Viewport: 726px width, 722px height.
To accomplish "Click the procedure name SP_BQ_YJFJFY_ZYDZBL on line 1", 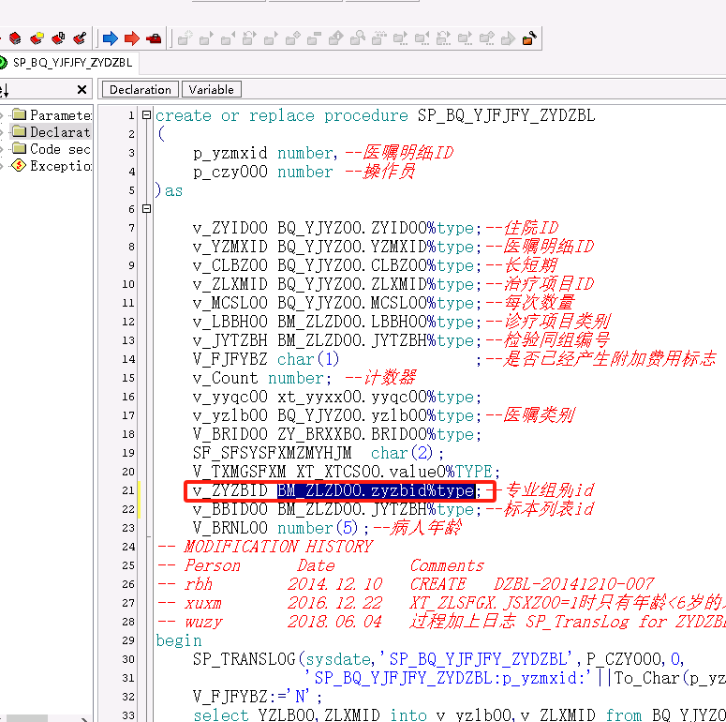I will tap(506, 115).
